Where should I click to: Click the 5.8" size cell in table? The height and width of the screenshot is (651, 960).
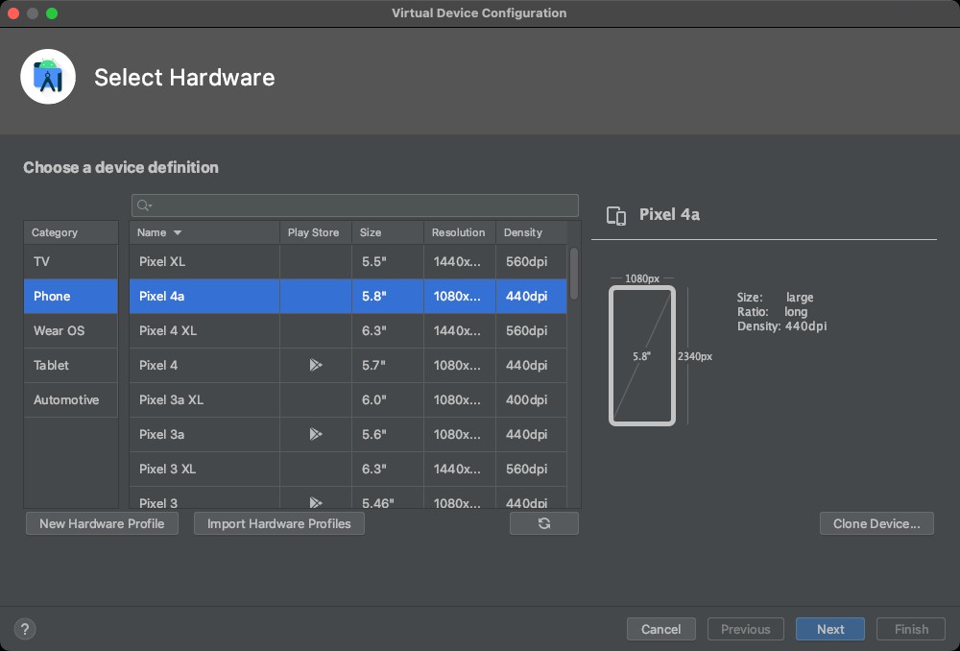click(388, 297)
